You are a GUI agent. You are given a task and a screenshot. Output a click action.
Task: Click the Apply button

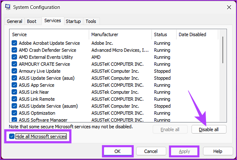coord(185,151)
